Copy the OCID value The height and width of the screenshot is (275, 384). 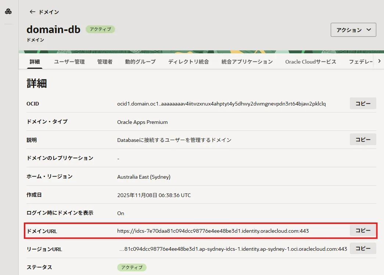coord(363,103)
